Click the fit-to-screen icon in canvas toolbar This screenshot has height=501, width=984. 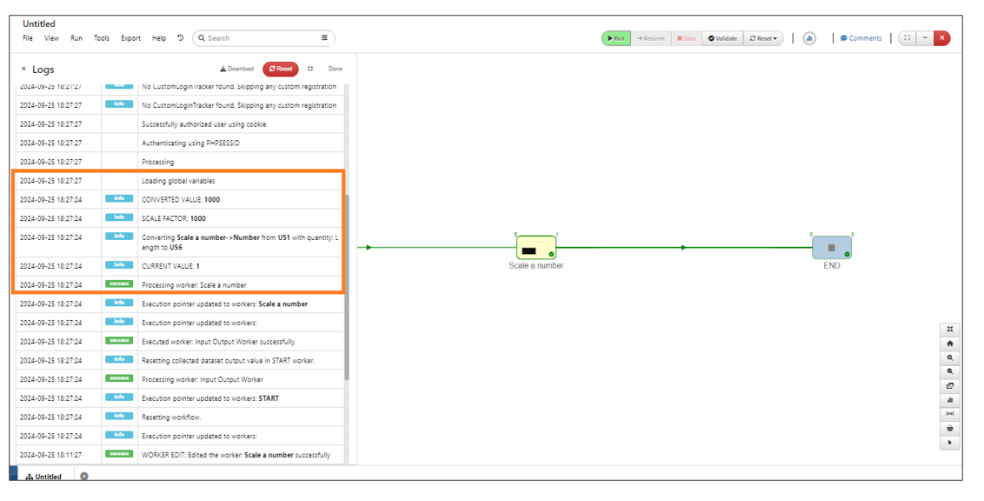click(950, 330)
